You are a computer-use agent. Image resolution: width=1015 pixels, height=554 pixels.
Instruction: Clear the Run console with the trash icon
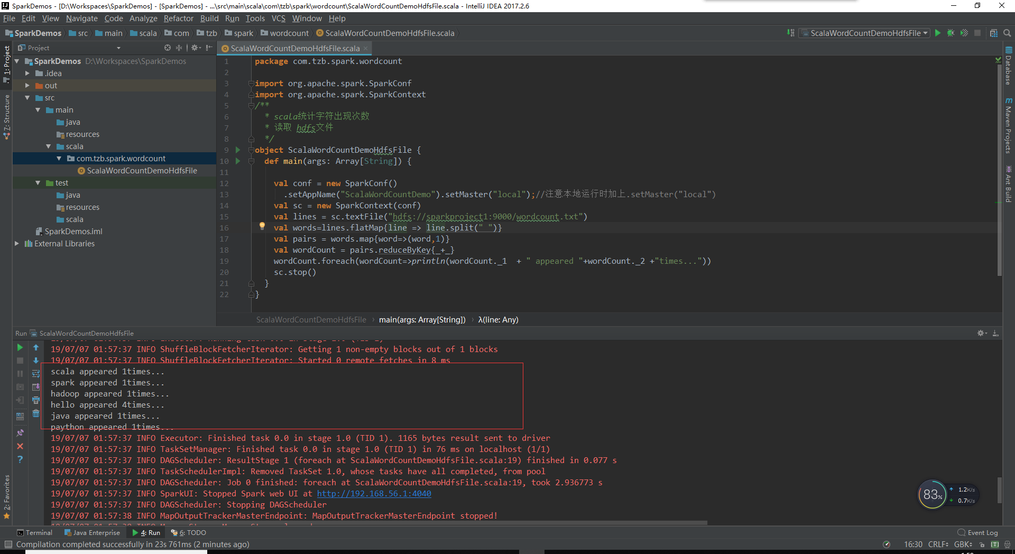pyautogui.click(x=35, y=414)
